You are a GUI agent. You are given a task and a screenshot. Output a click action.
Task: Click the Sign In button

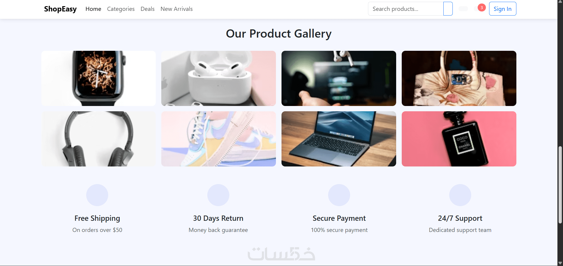pyautogui.click(x=503, y=9)
